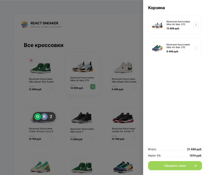
Task: Click the price 11 299 руб.
Action: [76, 139]
